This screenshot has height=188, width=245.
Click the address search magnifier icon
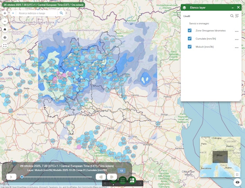click(62, 13)
